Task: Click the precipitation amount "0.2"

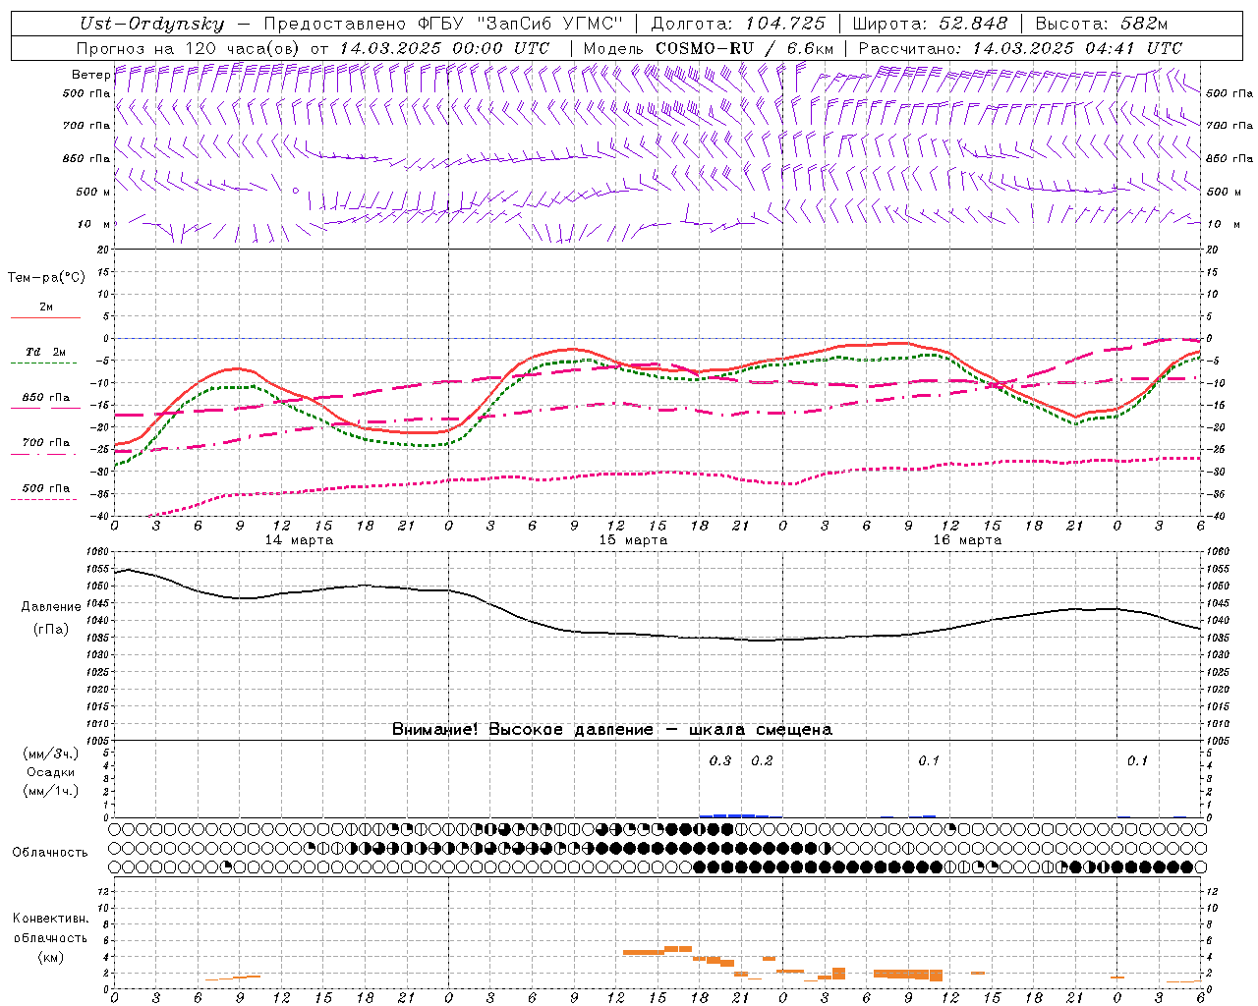Action: click(762, 760)
